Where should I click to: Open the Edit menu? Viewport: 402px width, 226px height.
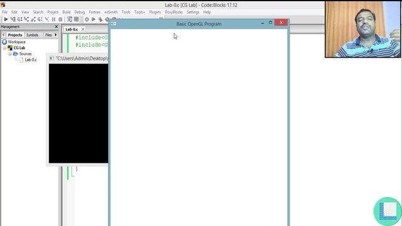tap(14, 12)
